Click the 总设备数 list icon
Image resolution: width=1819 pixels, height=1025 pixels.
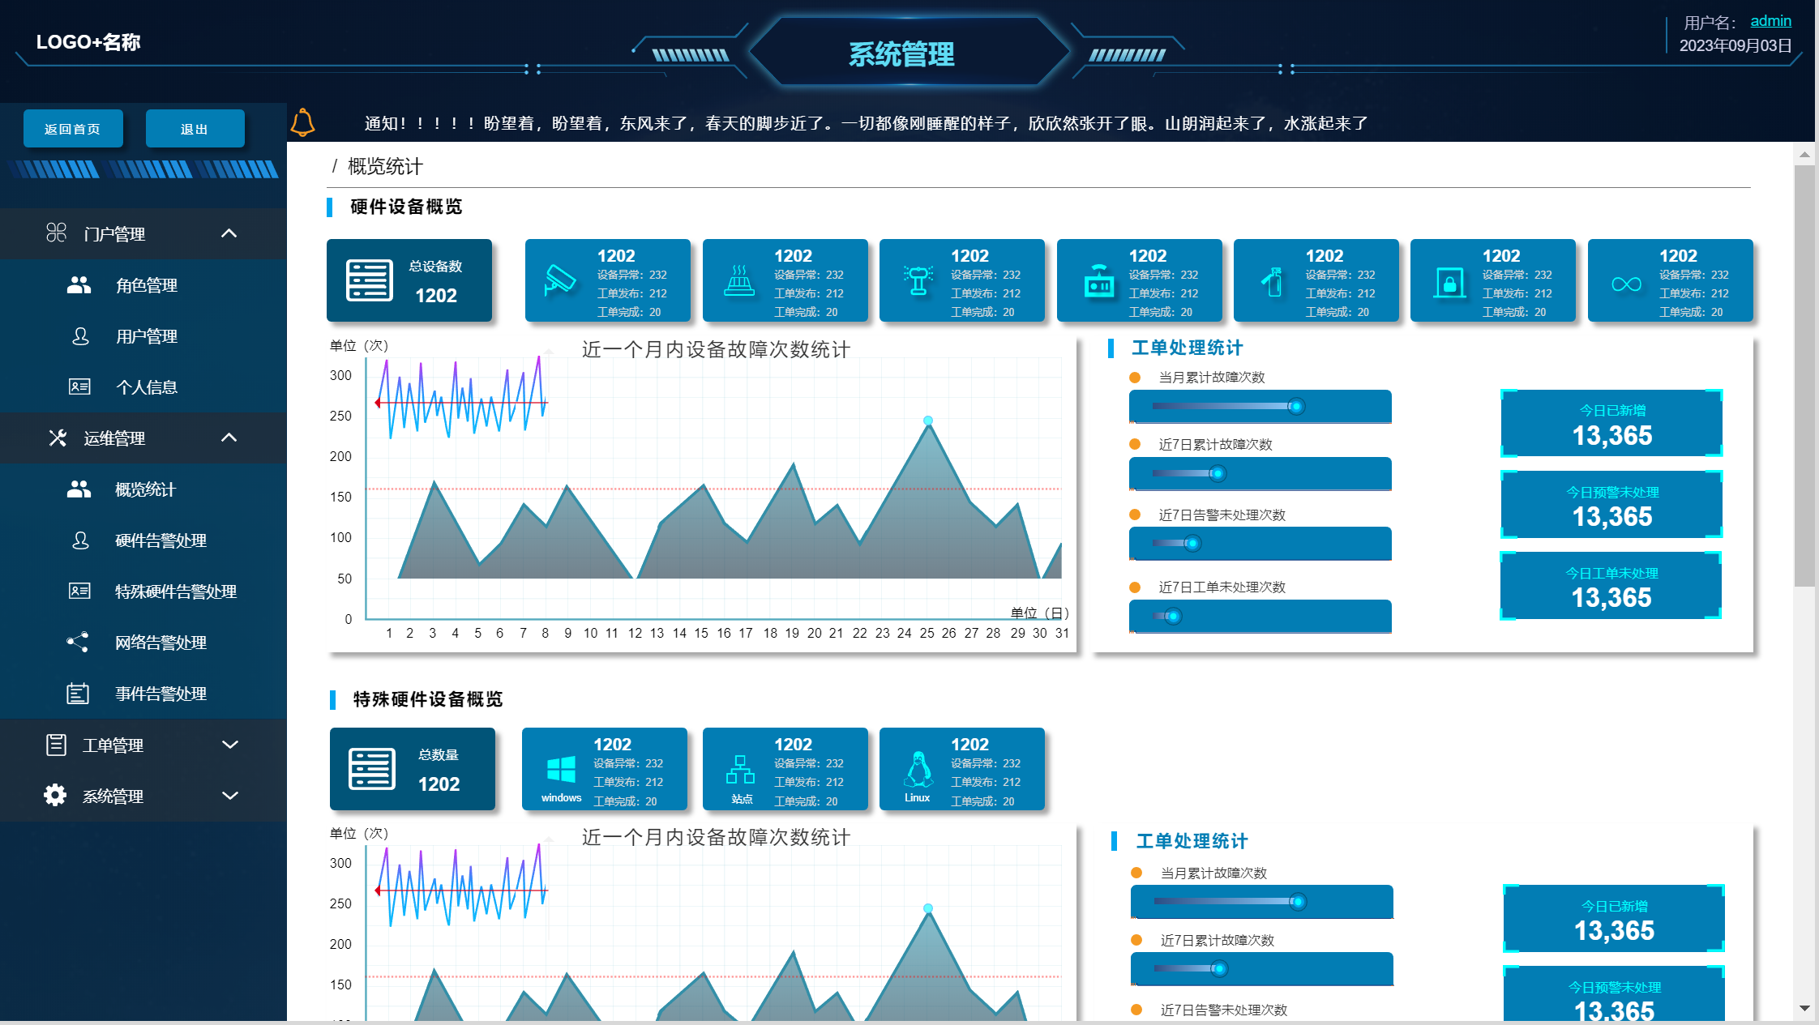coord(369,280)
